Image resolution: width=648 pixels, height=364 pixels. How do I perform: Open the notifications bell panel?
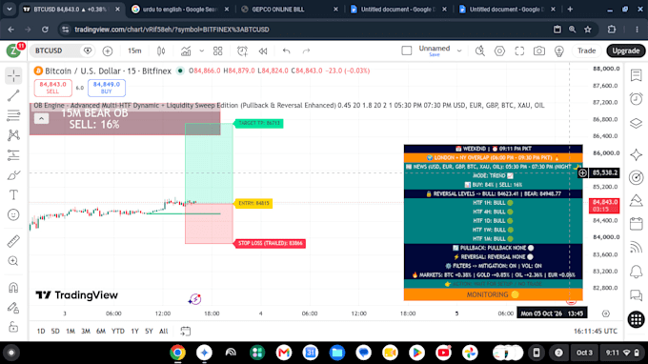click(x=636, y=272)
